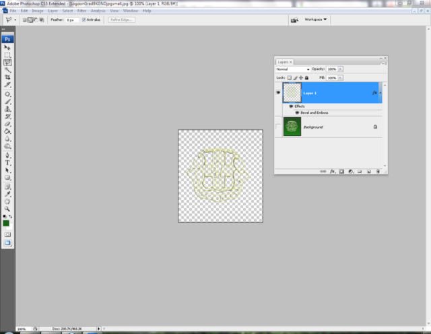Open the Workspace dropdown
431x334 pixels.
point(316,20)
